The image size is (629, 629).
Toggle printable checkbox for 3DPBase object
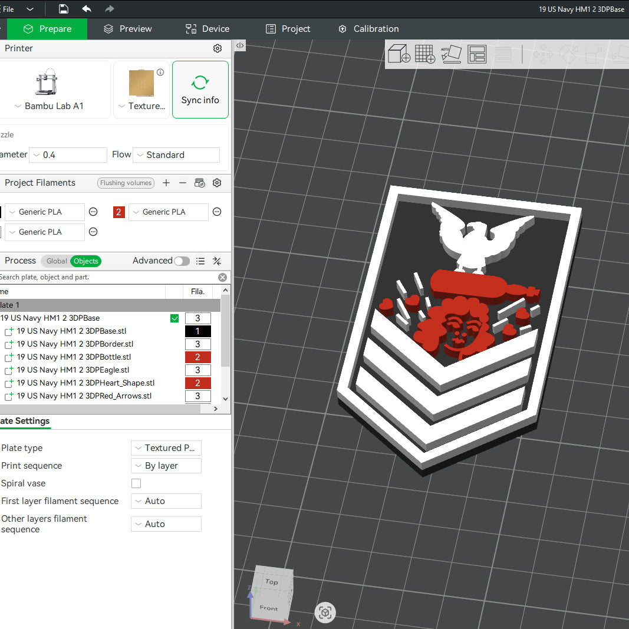174,318
